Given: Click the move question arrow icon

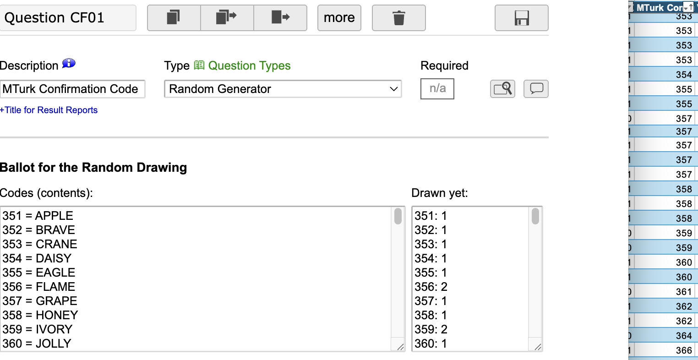Looking at the screenshot, I should coord(280,18).
